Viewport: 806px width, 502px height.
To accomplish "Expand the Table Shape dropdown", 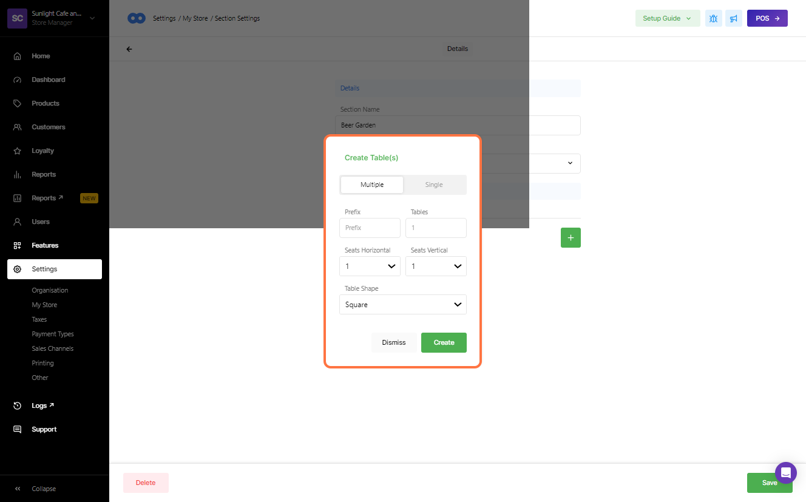I will click(402, 305).
